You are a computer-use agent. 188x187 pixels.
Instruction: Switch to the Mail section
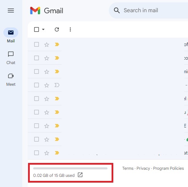(x=11, y=35)
